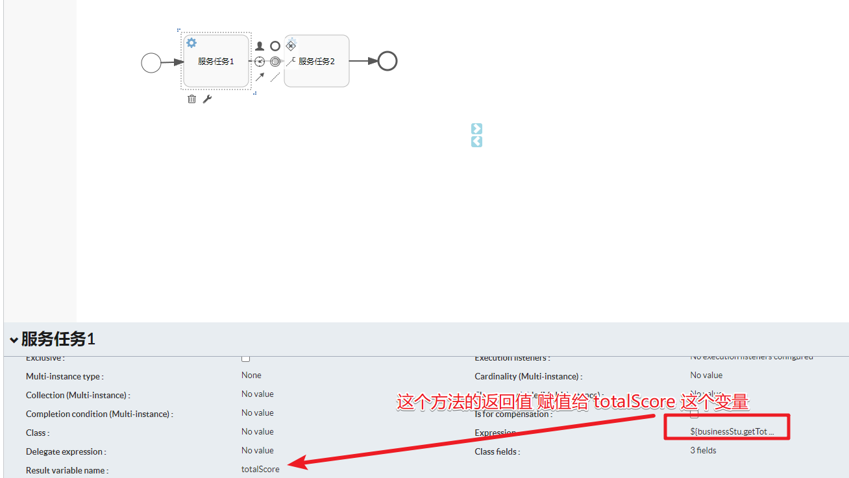
Task: Add an exclusive gateway via the diamond icon
Action: coord(291,45)
